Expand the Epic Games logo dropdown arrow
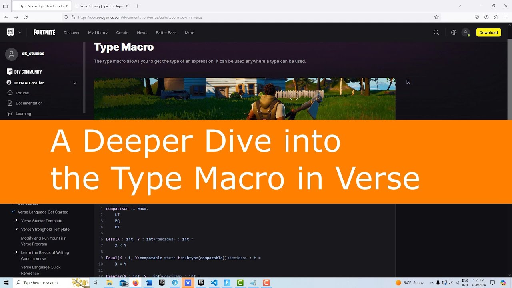Viewport: 512px width, 288px height. point(20,32)
